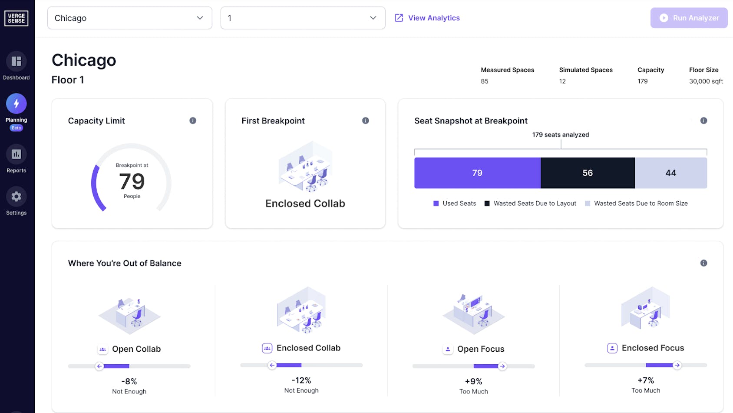Click the Used Seats bar segment showing 79
The width and height of the screenshot is (733, 413).
point(477,173)
